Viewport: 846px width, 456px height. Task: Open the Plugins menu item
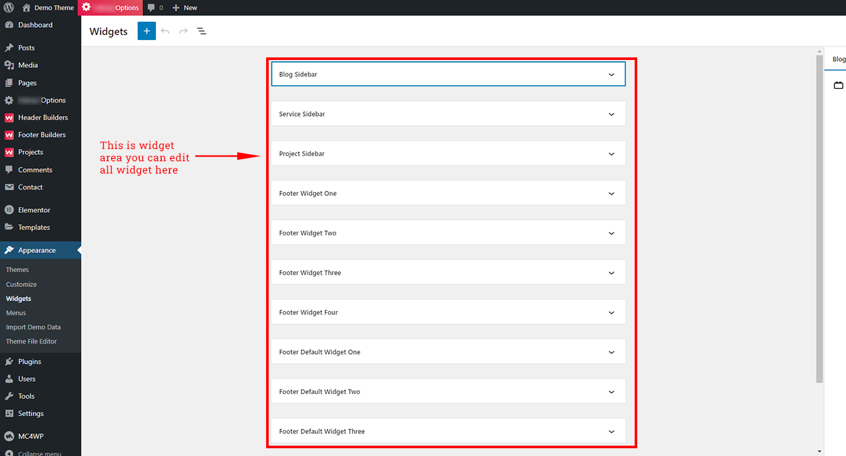pos(30,362)
